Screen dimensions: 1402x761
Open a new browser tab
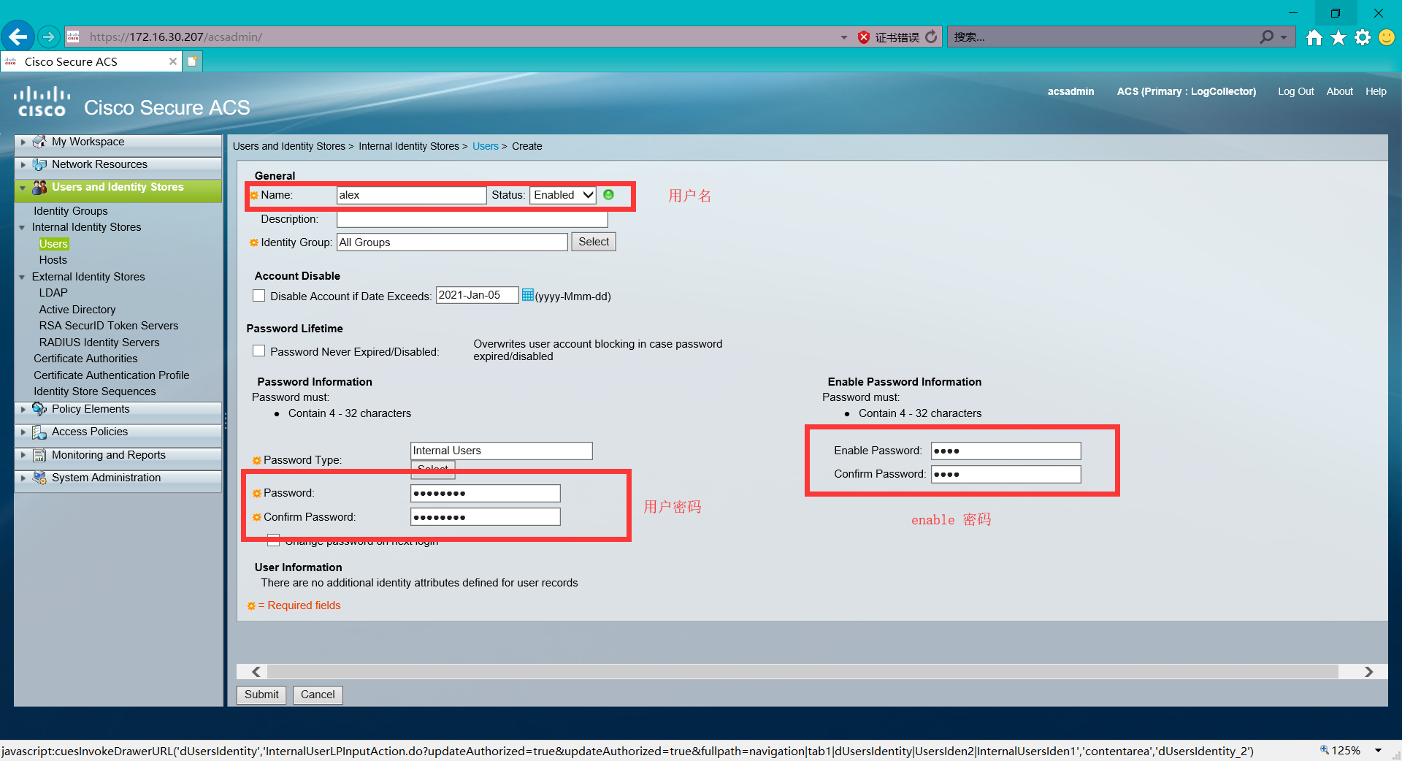coord(192,61)
